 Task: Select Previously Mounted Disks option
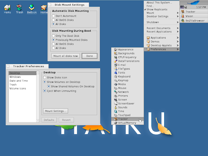coord(53,40)
